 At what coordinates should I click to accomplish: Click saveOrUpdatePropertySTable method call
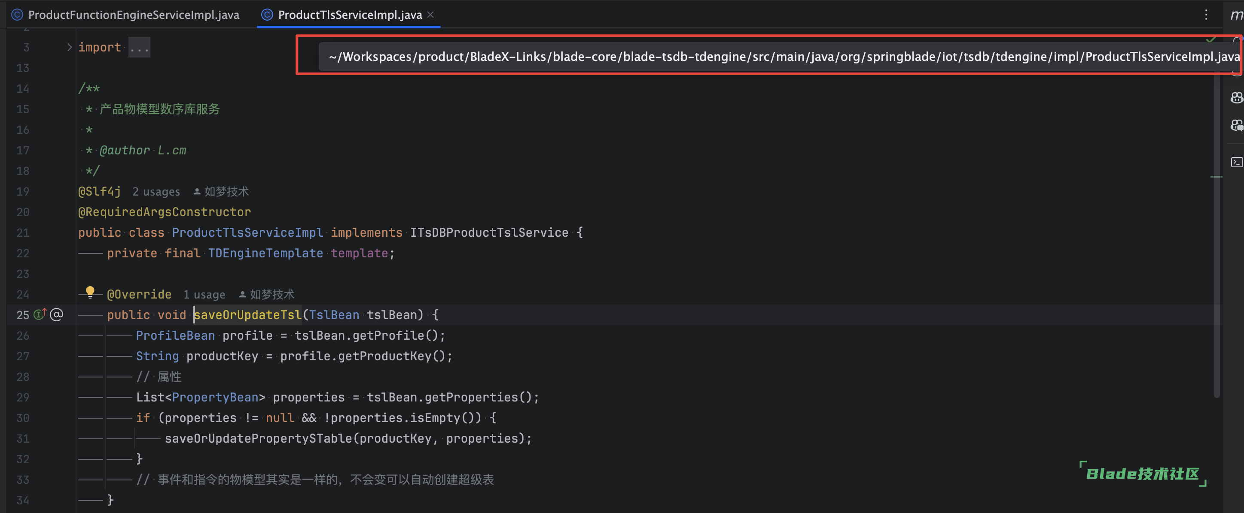tap(258, 438)
